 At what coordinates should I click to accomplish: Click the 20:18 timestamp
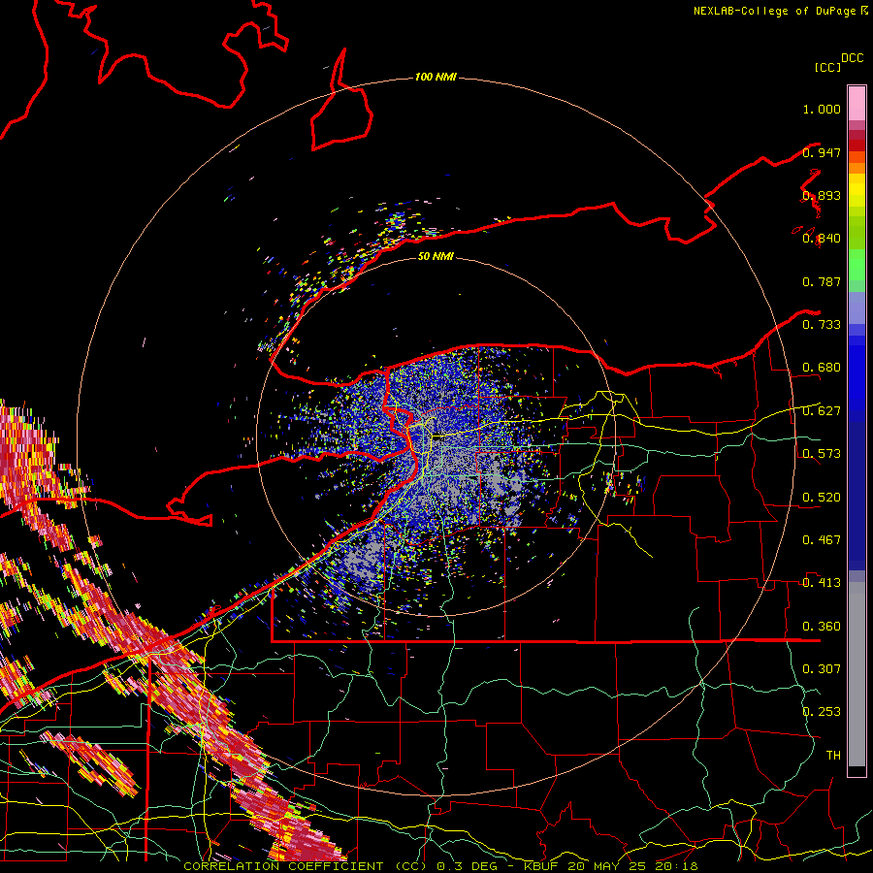676,866
